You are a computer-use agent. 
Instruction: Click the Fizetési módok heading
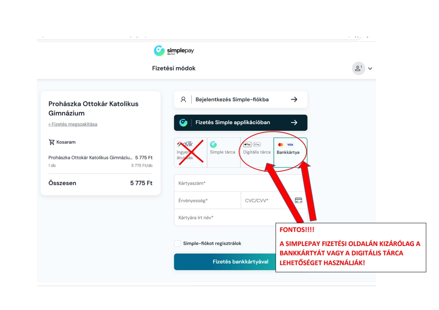(x=174, y=68)
